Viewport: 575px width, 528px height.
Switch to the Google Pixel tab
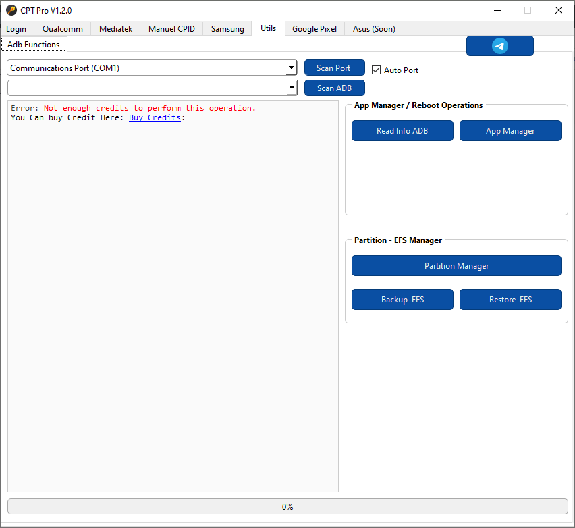click(x=314, y=28)
